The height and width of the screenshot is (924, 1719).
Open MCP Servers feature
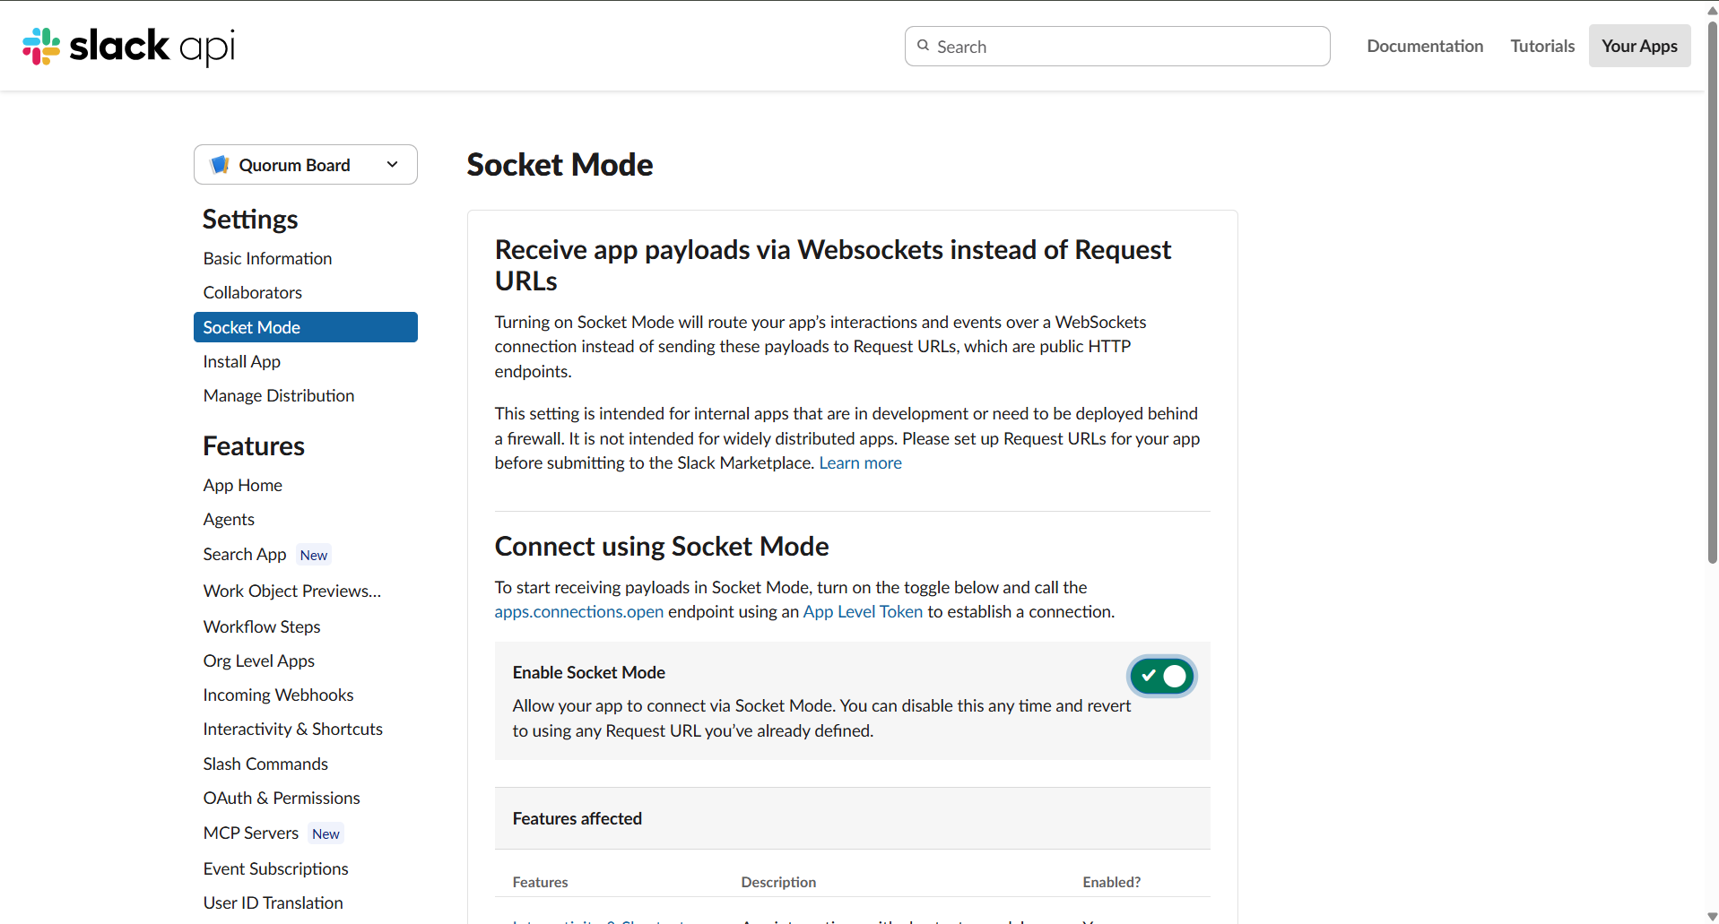(251, 833)
